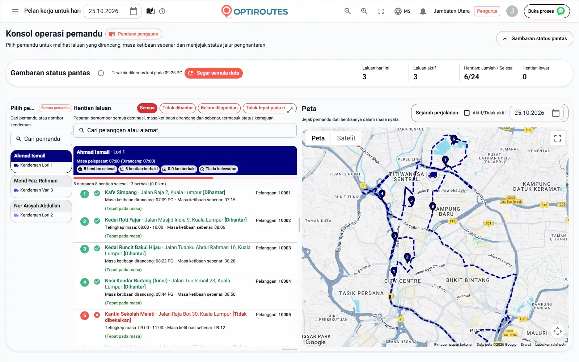Filter stops by Belum dilaporkan
Screen dimensions: 579x362
(x=219, y=108)
